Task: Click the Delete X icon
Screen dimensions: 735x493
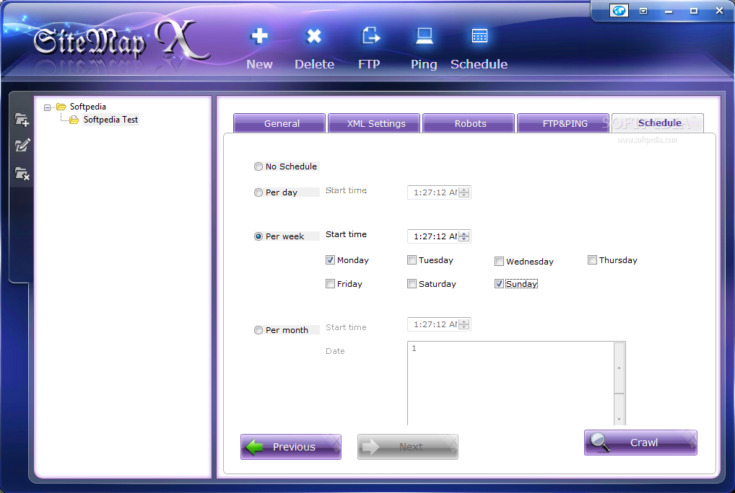Action: (x=313, y=36)
